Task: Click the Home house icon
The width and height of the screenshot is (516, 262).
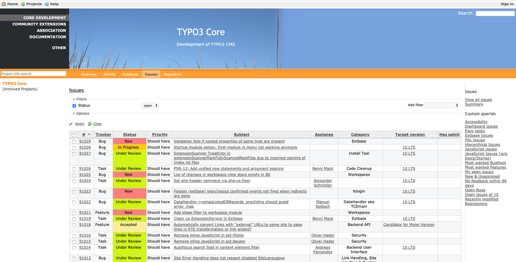Action: pos(4,4)
